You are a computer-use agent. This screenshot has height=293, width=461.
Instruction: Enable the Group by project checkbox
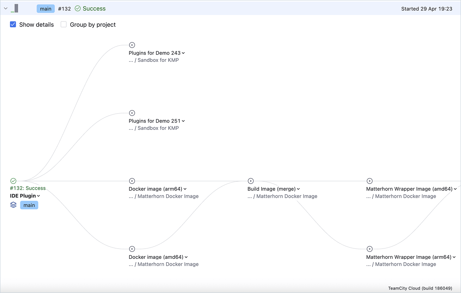pos(63,24)
